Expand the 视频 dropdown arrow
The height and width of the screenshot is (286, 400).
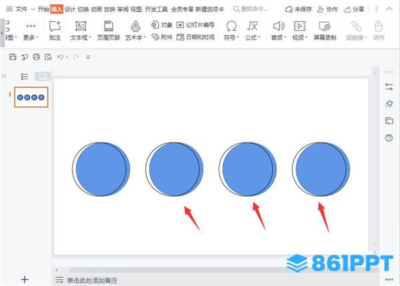tap(306, 37)
